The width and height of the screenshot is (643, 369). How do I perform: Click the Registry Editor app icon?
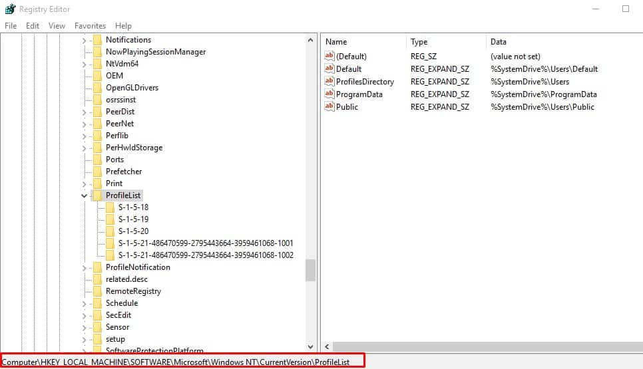coord(10,9)
